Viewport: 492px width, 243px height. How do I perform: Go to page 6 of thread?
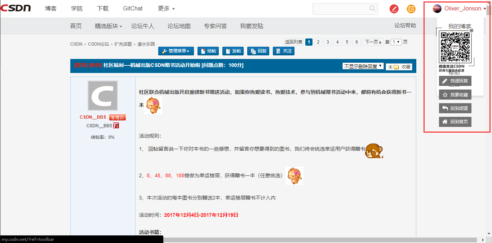pyautogui.click(x=356, y=42)
